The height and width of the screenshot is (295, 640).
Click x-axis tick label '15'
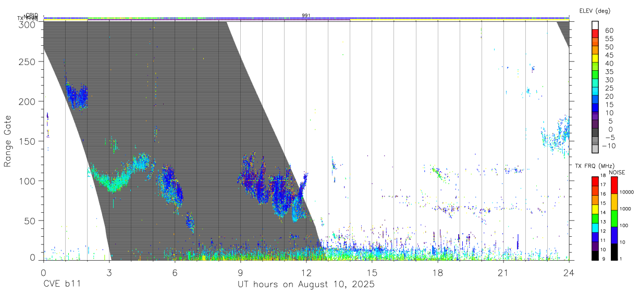(372, 273)
